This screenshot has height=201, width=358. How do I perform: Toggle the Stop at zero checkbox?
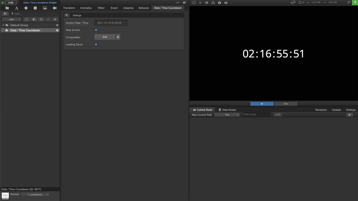(96, 30)
